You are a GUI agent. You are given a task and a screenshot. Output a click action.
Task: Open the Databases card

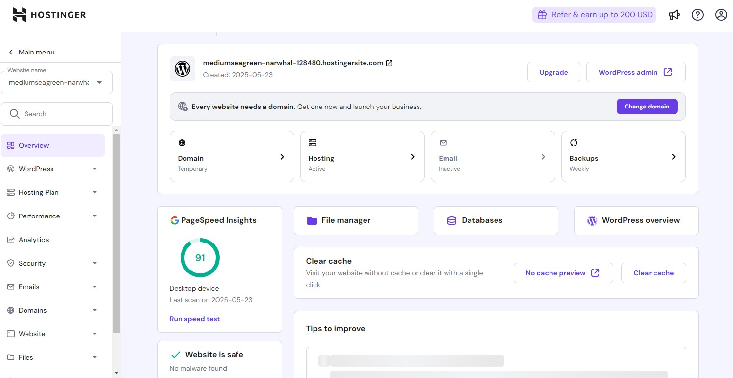(x=496, y=220)
